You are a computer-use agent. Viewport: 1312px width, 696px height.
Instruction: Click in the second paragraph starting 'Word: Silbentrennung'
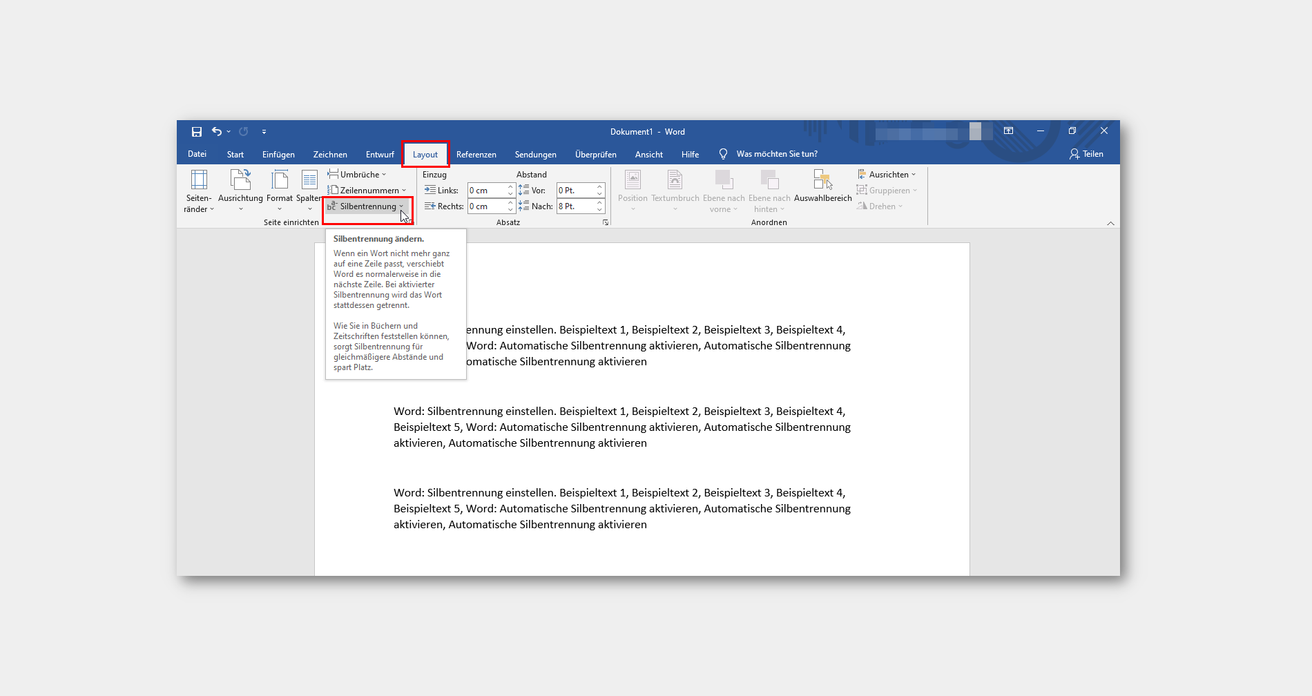tap(621, 427)
